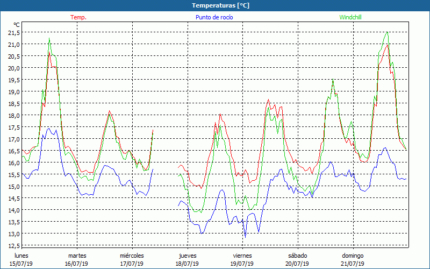
Task: Click the '°C' axis unit label
Action: [x=17, y=25]
